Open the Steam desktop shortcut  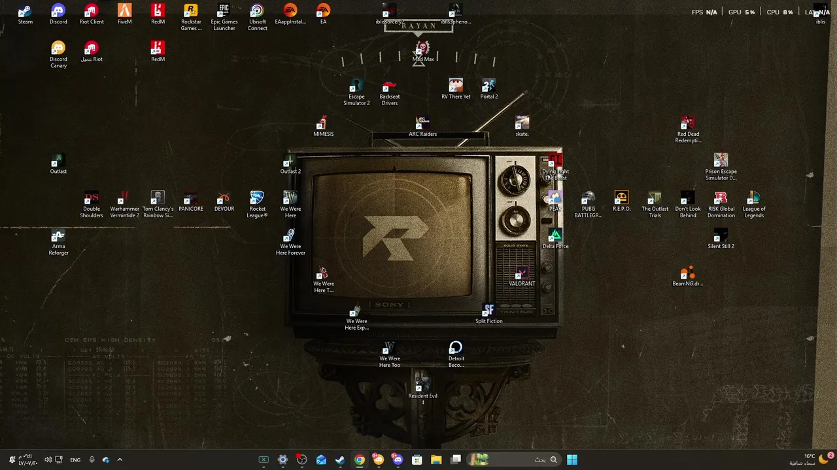tap(25, 14)
